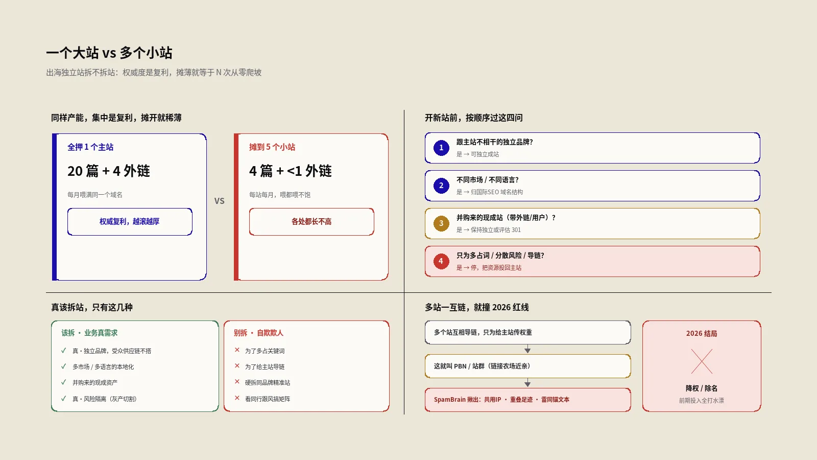Click the 权威复利，越滚越厚 box
Image resolution: width=817 pixels, height=460 pixels.
click(x=130, y=222)
